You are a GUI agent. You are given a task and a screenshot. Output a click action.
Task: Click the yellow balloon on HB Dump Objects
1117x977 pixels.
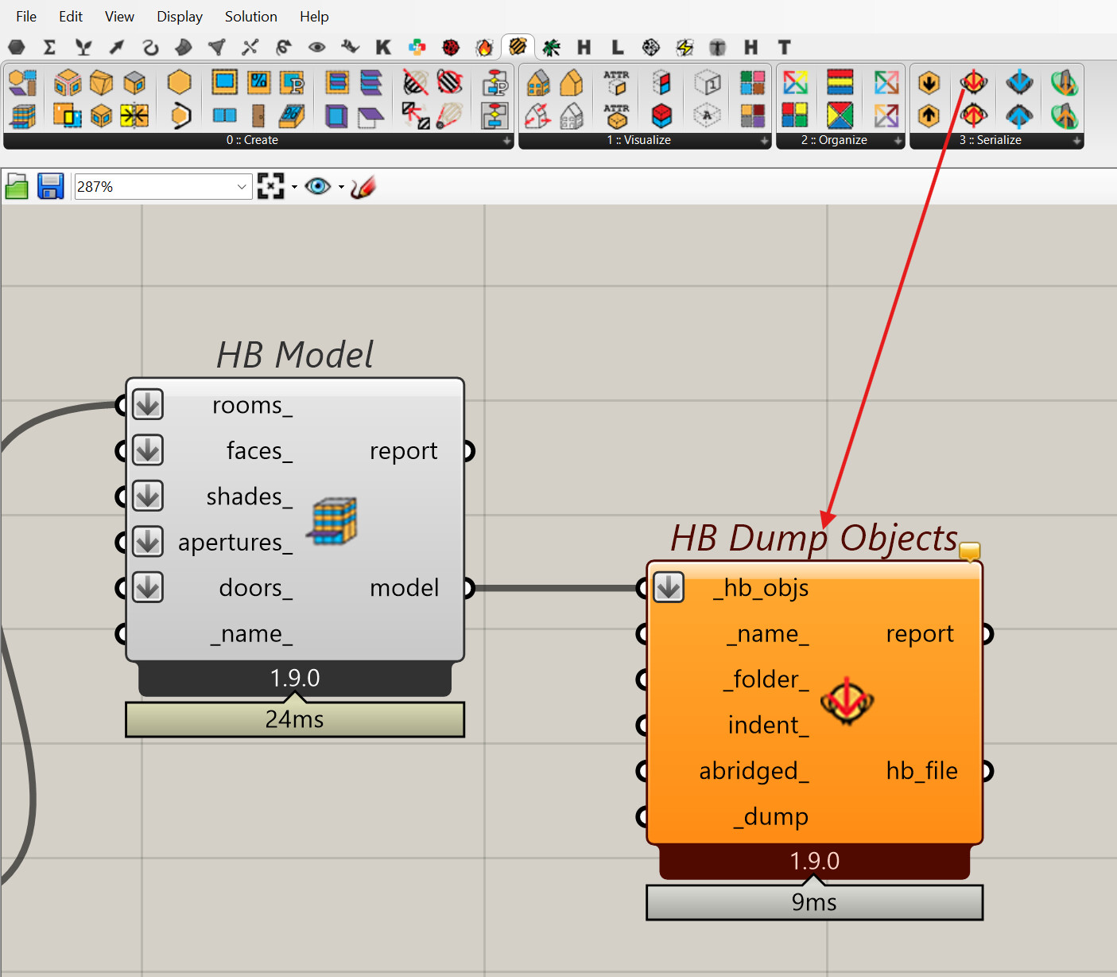click(969, 551)
